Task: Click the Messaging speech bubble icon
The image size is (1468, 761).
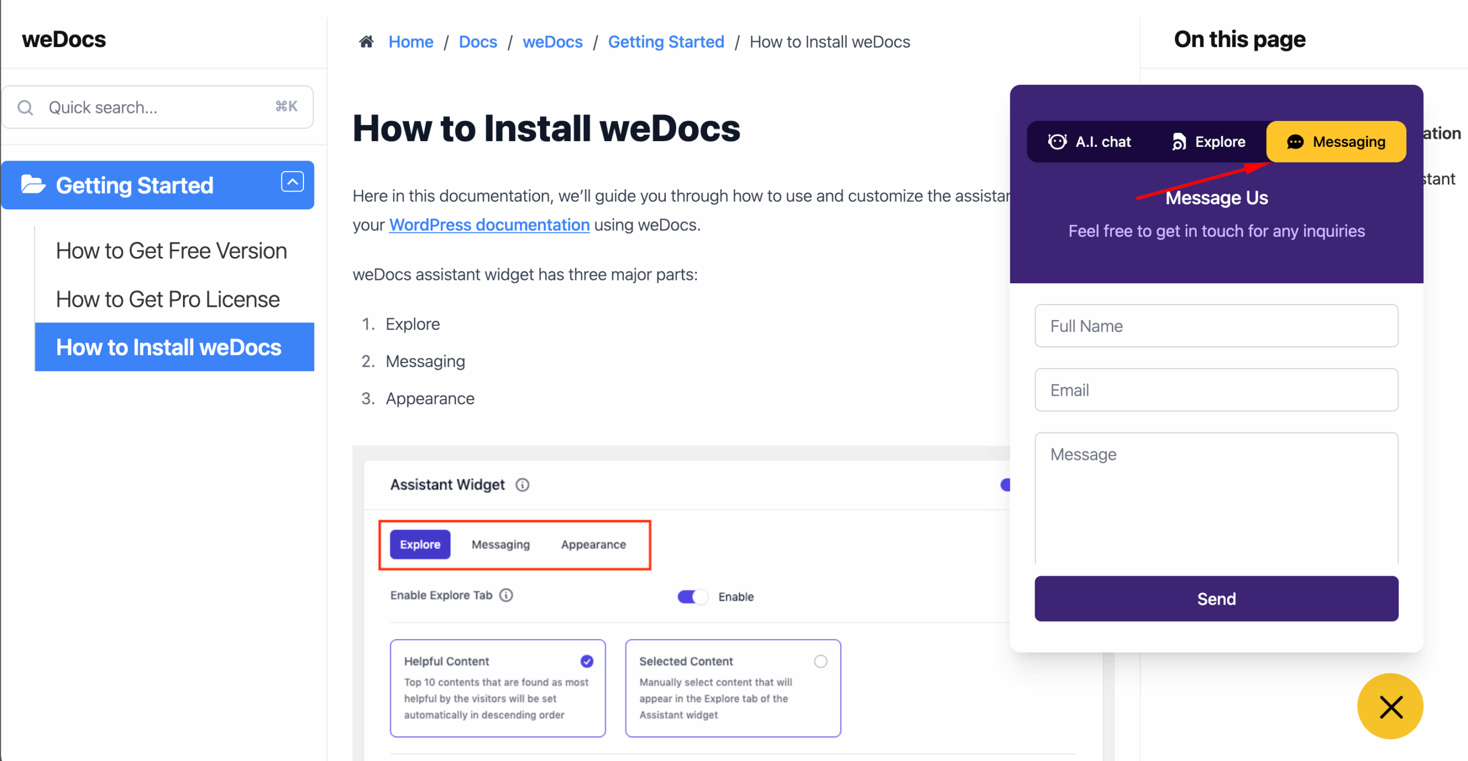Action: click(x=1295, y=142)
